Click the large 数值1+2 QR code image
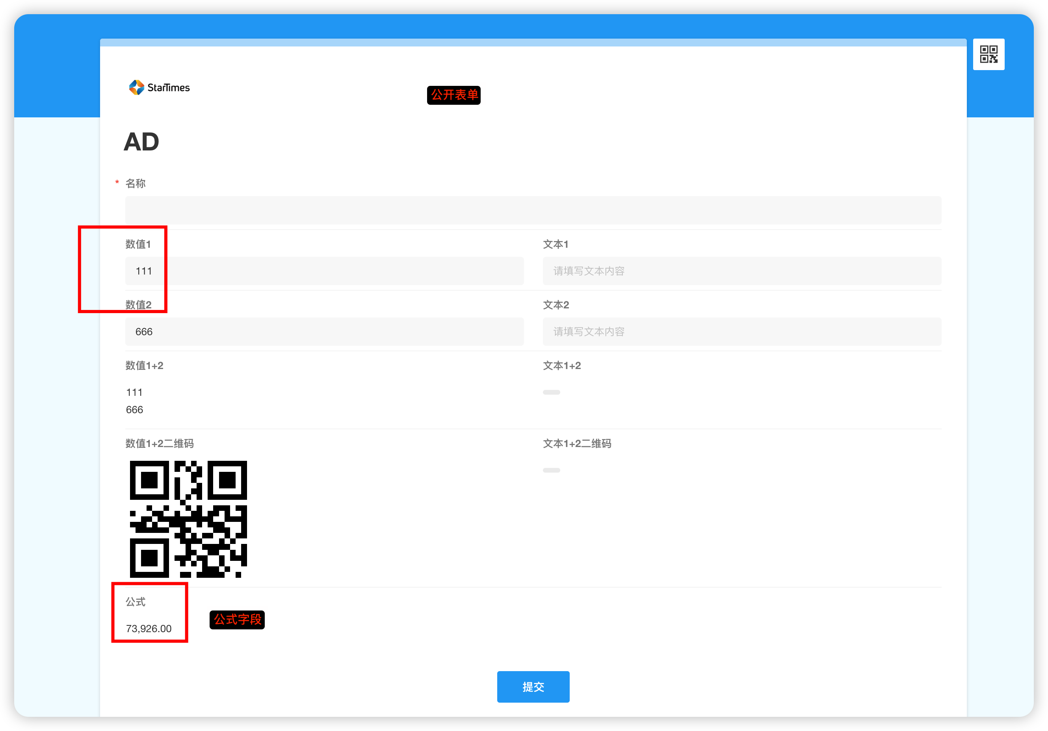The width and height of the screenshot is (1048, 731). (x=188, y=519)
